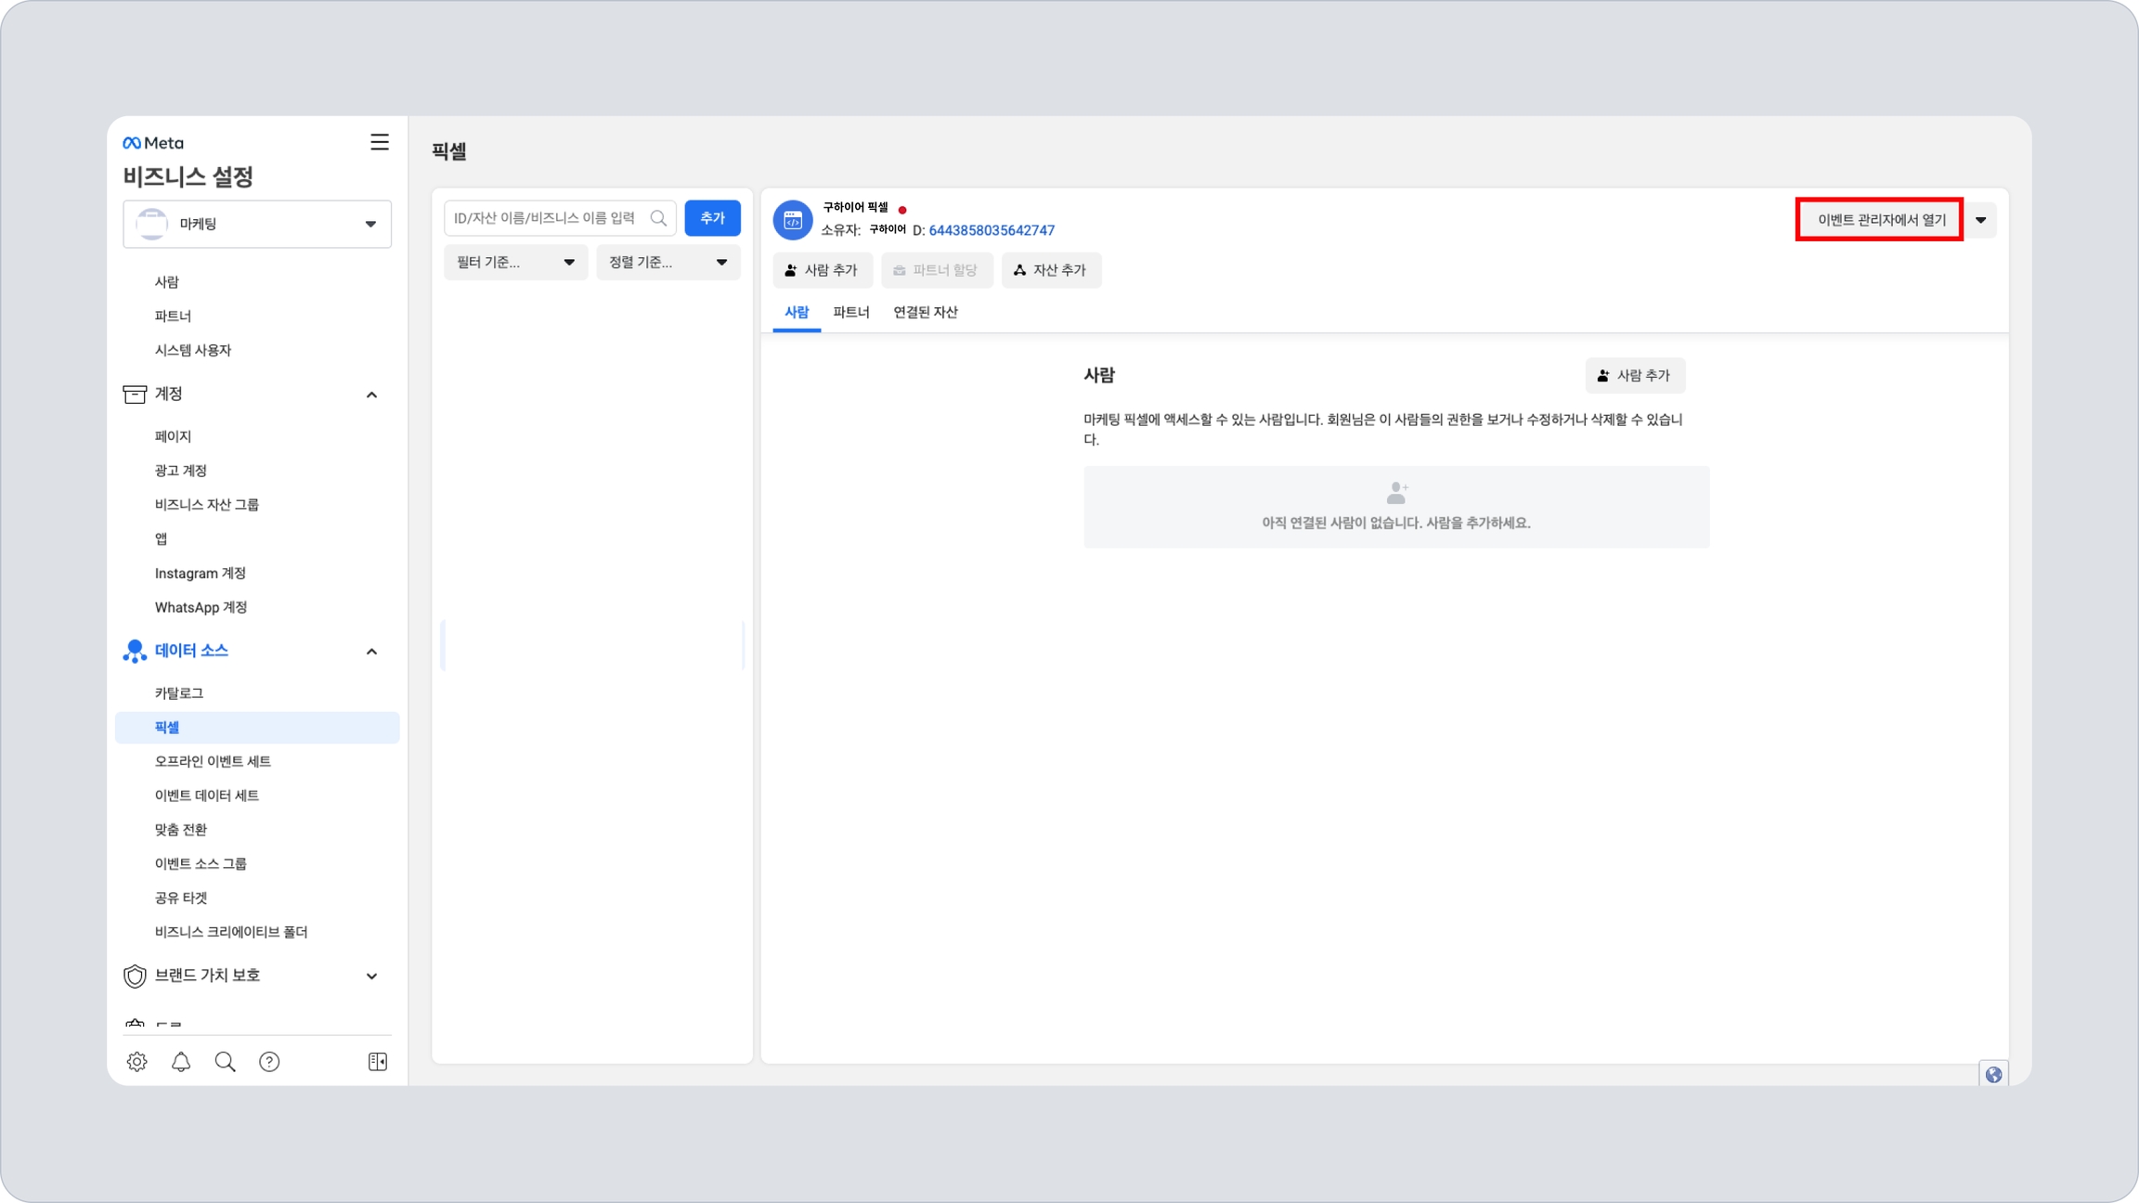Viewport: 2139px width, 1203px height.
Task: Click the sidebar panel toggle icon
Action: pyautogui.click(x=377, y=1061)
